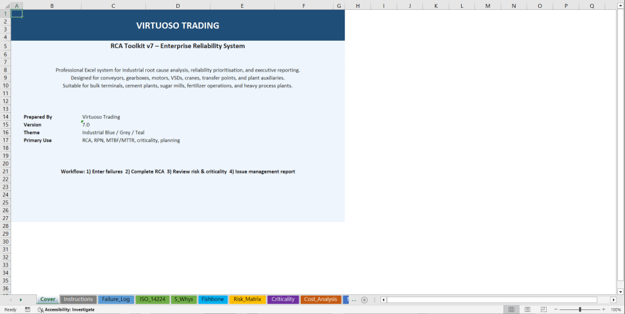Click Accessibility: Investigate in status bar

point(66,309)
